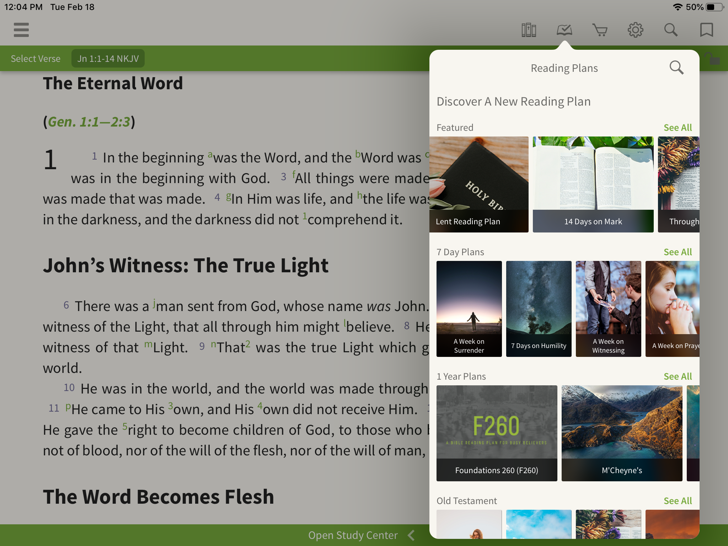This screenshot has width=728, height=546.
Task: Open the checkmark/read tracker icon
Action: pyautogui.click(x=563, y=30)
